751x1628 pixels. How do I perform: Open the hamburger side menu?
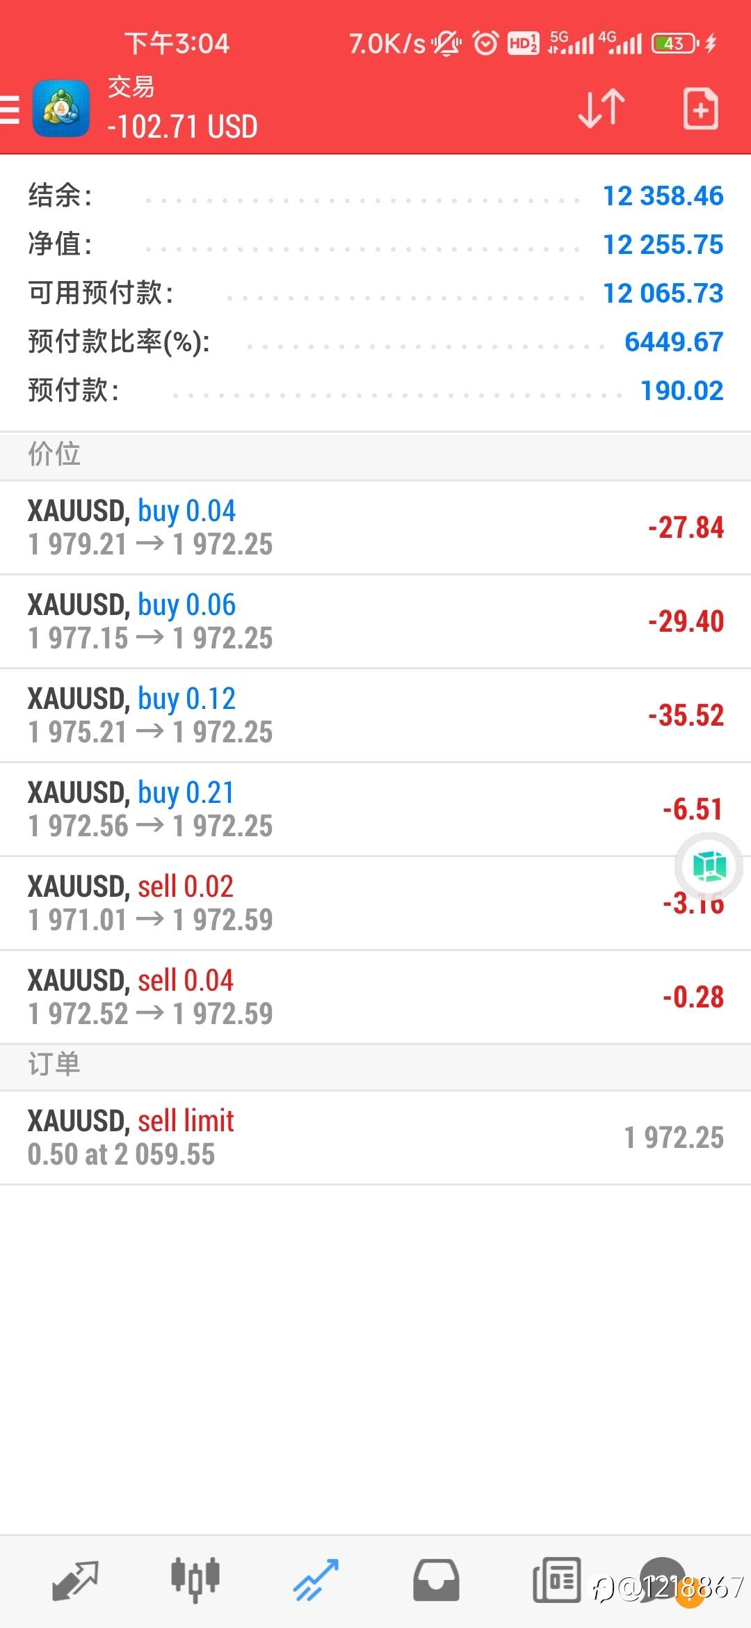(11, 109)
